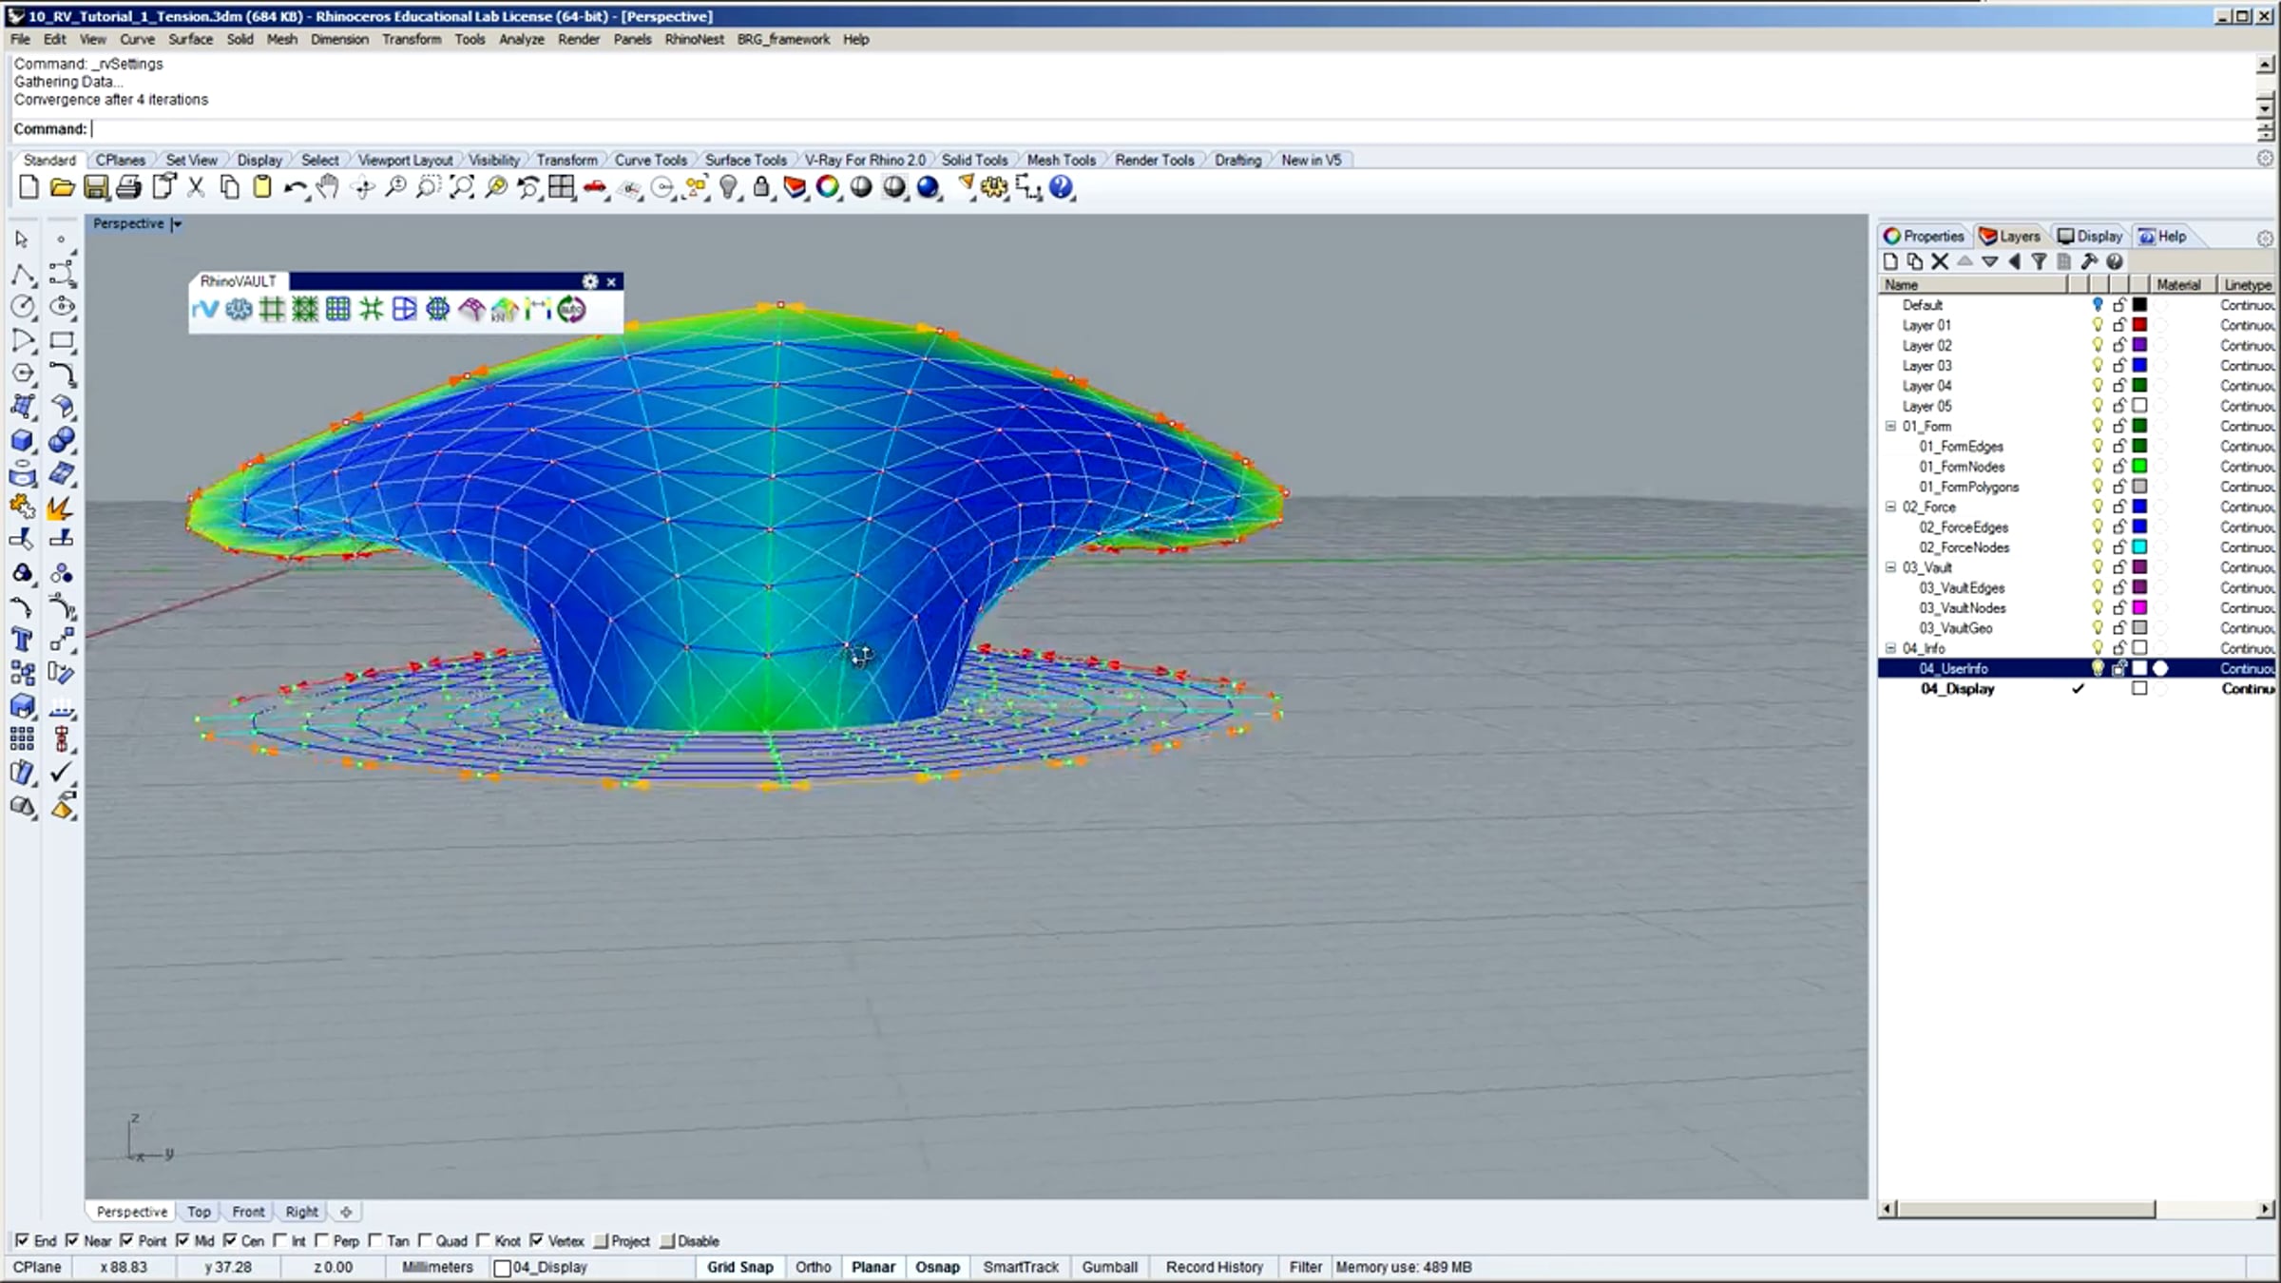
Task: Click the Undo arrow icon
Action: pos(296,187)
